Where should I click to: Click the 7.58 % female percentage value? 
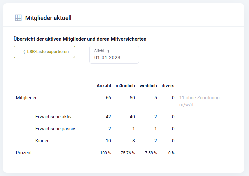[151, 153]
